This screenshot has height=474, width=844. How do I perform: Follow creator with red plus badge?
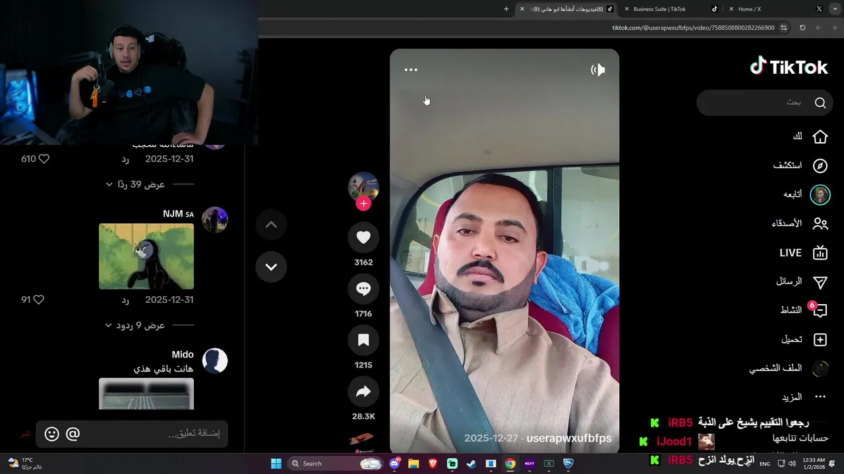pyautogui.click(x=363, y=203)
